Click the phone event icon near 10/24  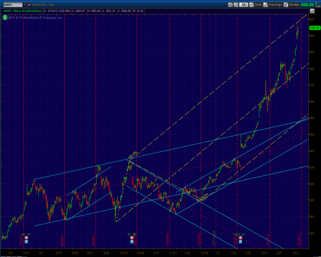[x=132, y=238]
